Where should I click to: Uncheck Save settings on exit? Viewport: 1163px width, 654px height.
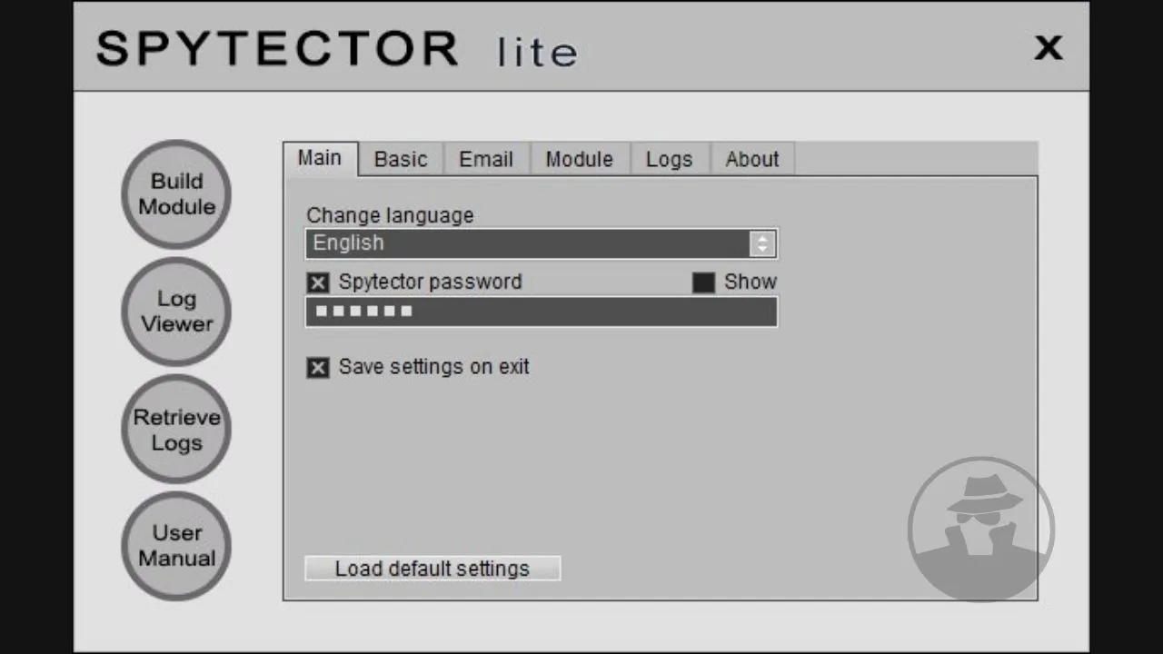(318, 368)
